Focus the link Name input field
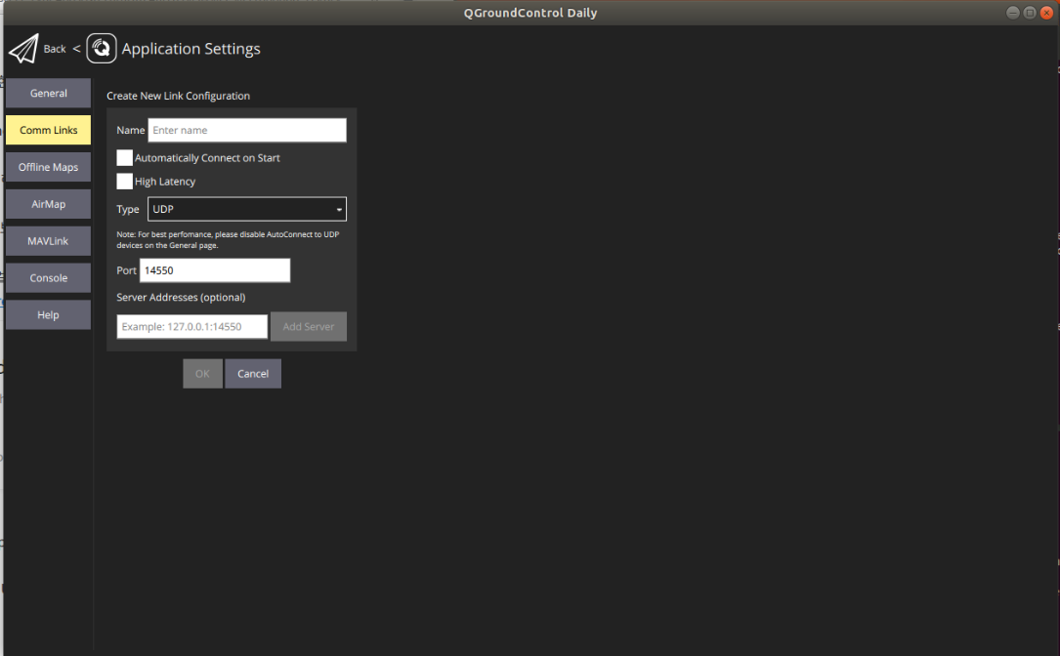1060x656 pixels. coord(247,131)
